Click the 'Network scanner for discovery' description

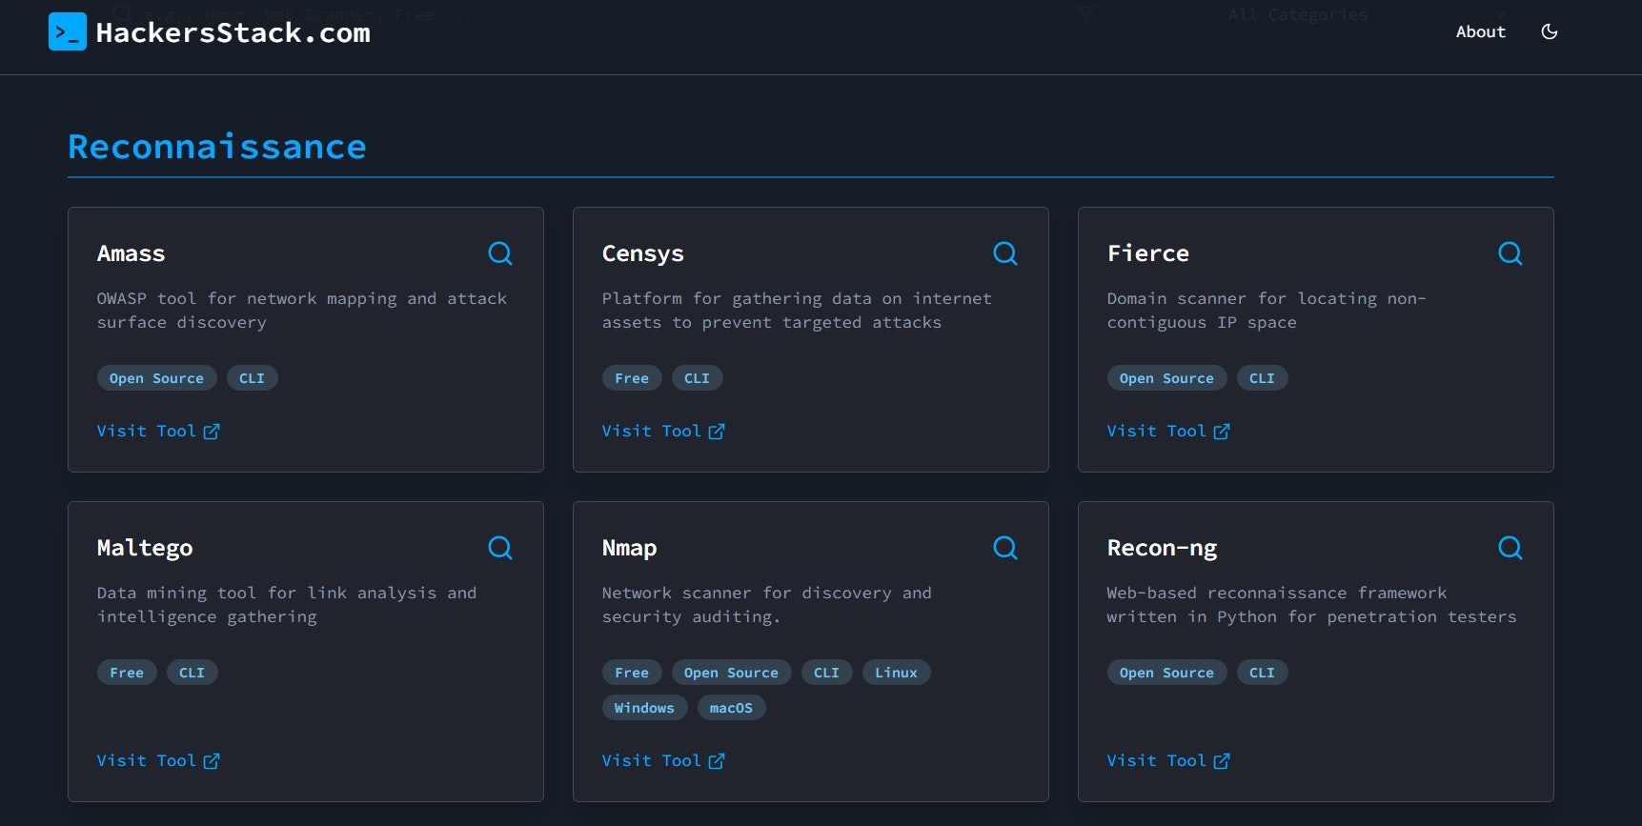(x=767, y=605)
